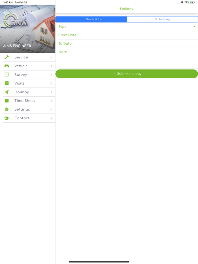Click the list icon on Holidays tab
198x264 pixels.
(156, 19)
